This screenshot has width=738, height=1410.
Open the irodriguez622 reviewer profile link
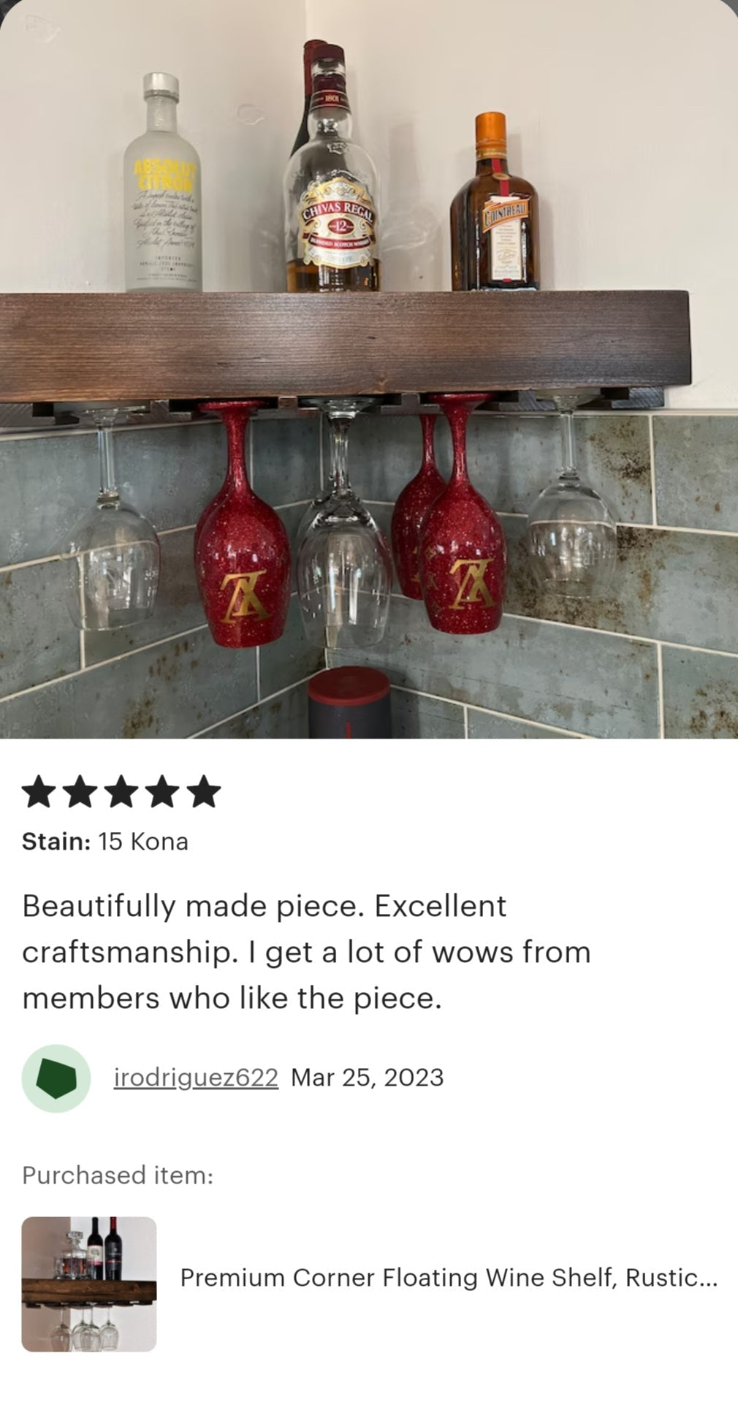[x=196, y=1078]
